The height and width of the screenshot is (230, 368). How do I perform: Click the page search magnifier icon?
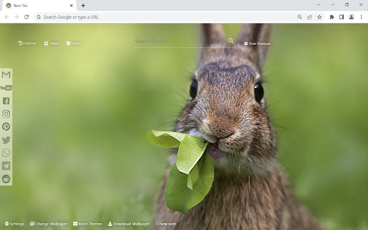click(231, 41)
